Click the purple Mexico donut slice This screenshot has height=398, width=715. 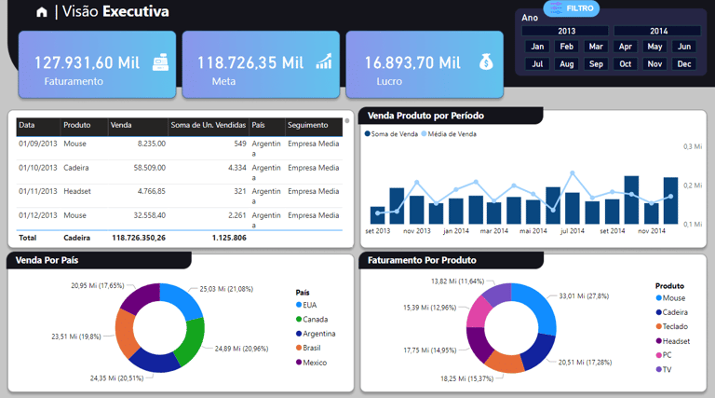142,296
